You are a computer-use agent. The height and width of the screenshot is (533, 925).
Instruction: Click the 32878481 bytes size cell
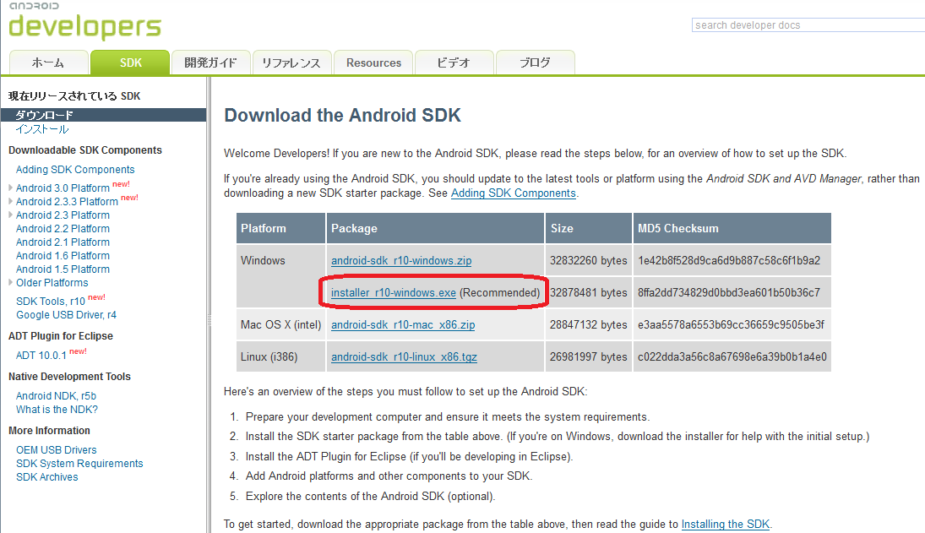[588, 292]
